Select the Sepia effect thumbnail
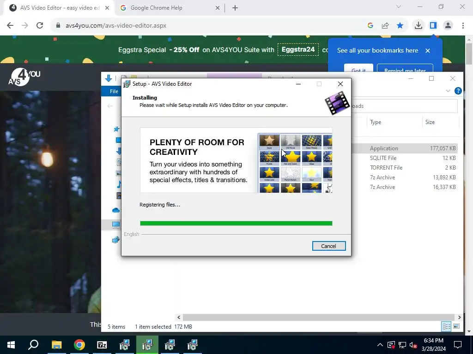 [x=269, y=142]
